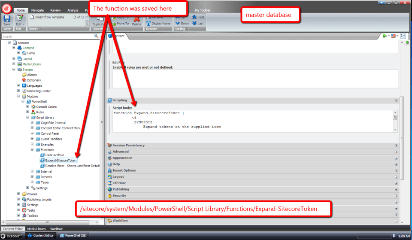412x240 pixels.
Task: Click the search magnifier icon
Action: pos(96,37)
